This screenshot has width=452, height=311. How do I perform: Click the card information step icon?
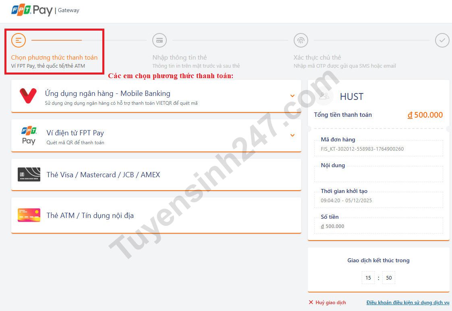click(160, 40)
